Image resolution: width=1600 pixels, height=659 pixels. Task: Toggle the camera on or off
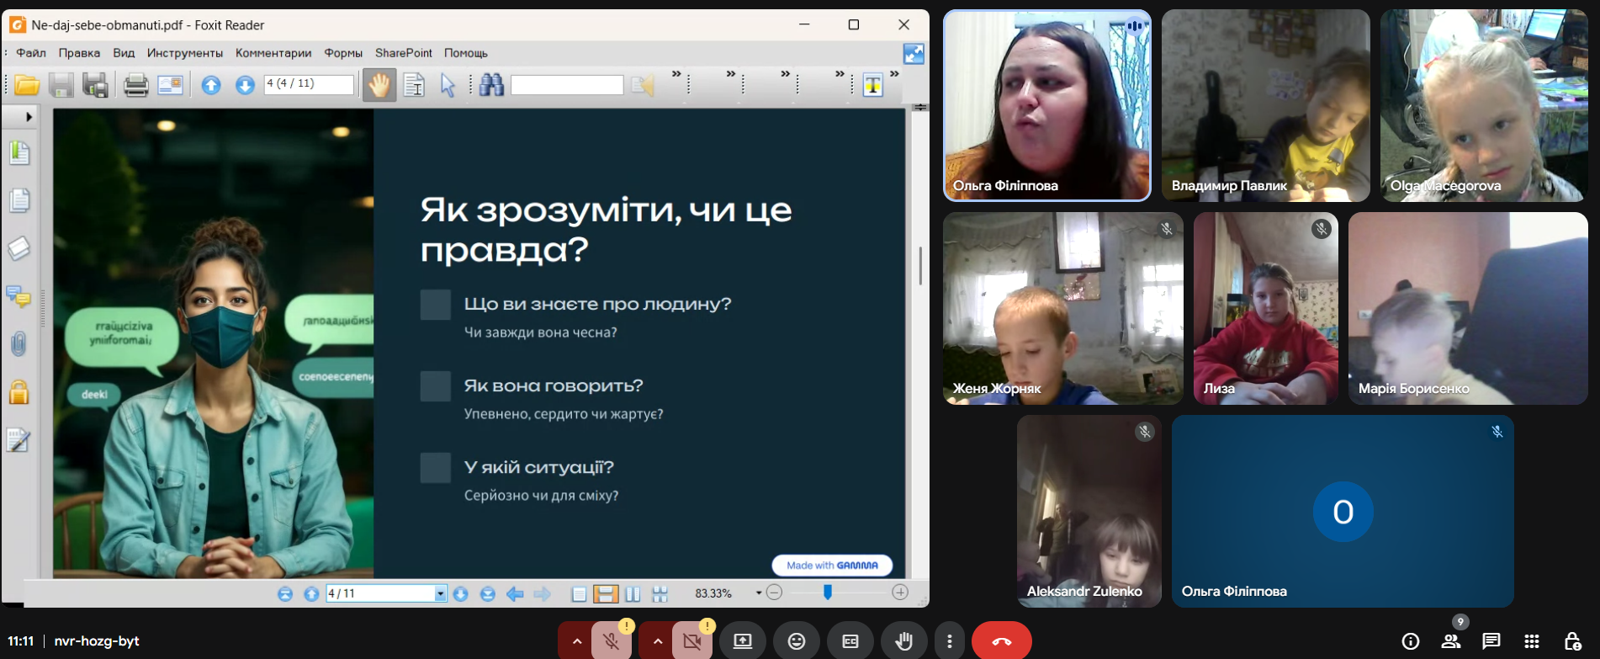pyautogui.click(x=692, y=641)
